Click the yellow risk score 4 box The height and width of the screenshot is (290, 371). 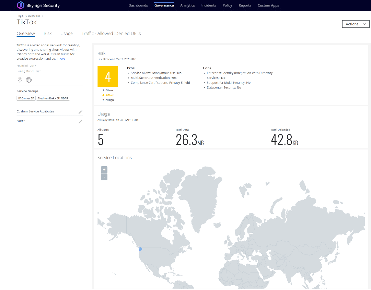[x=108, y=76]
